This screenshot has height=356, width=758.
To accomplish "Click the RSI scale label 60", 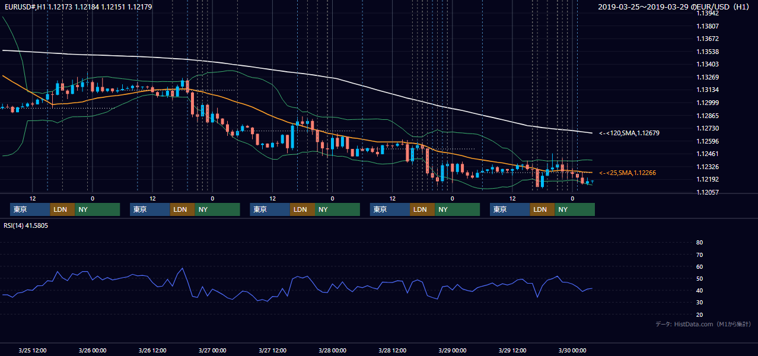I will coord(699,266).
